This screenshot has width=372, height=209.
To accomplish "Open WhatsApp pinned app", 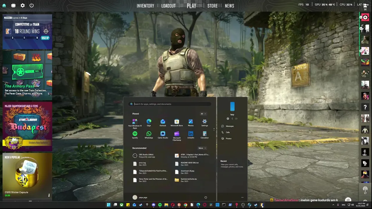I will pos(149,135).
